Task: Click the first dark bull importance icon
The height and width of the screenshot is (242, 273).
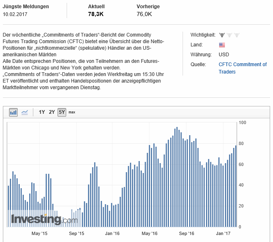Action: coord(222,35)
